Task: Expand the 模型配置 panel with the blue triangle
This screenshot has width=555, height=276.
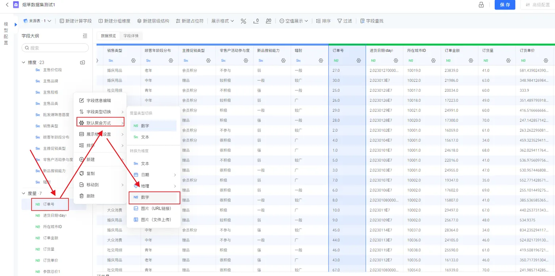Action: click(16, 25)
